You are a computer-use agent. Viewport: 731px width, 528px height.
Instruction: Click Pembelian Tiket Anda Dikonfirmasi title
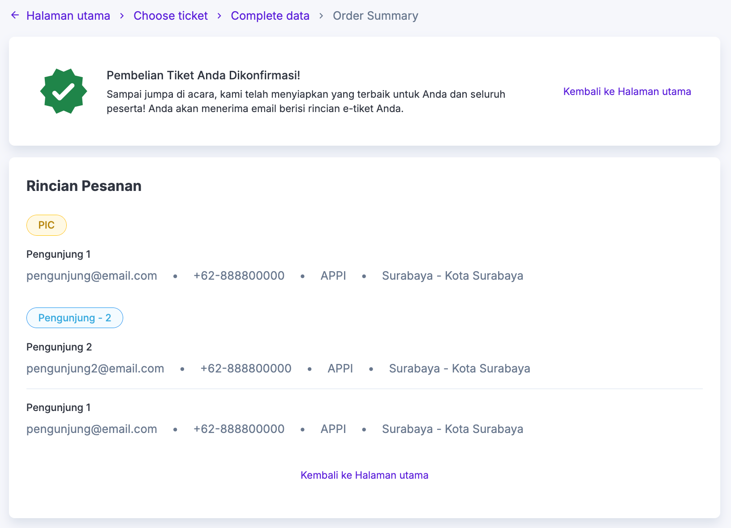pyautogui.click(x=203, y=75)
